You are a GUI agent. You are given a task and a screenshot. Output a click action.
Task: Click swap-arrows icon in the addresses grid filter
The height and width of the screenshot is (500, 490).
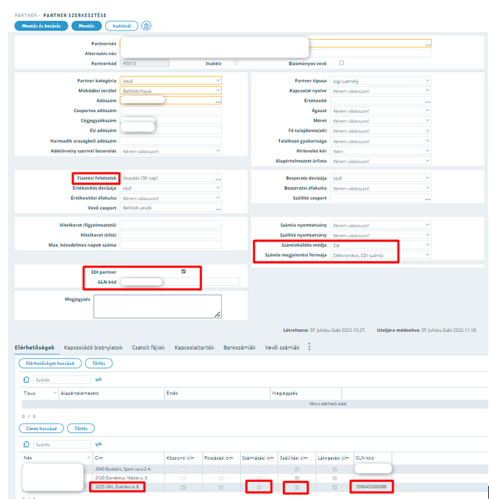pyautogui.click(x=98, y=444)
